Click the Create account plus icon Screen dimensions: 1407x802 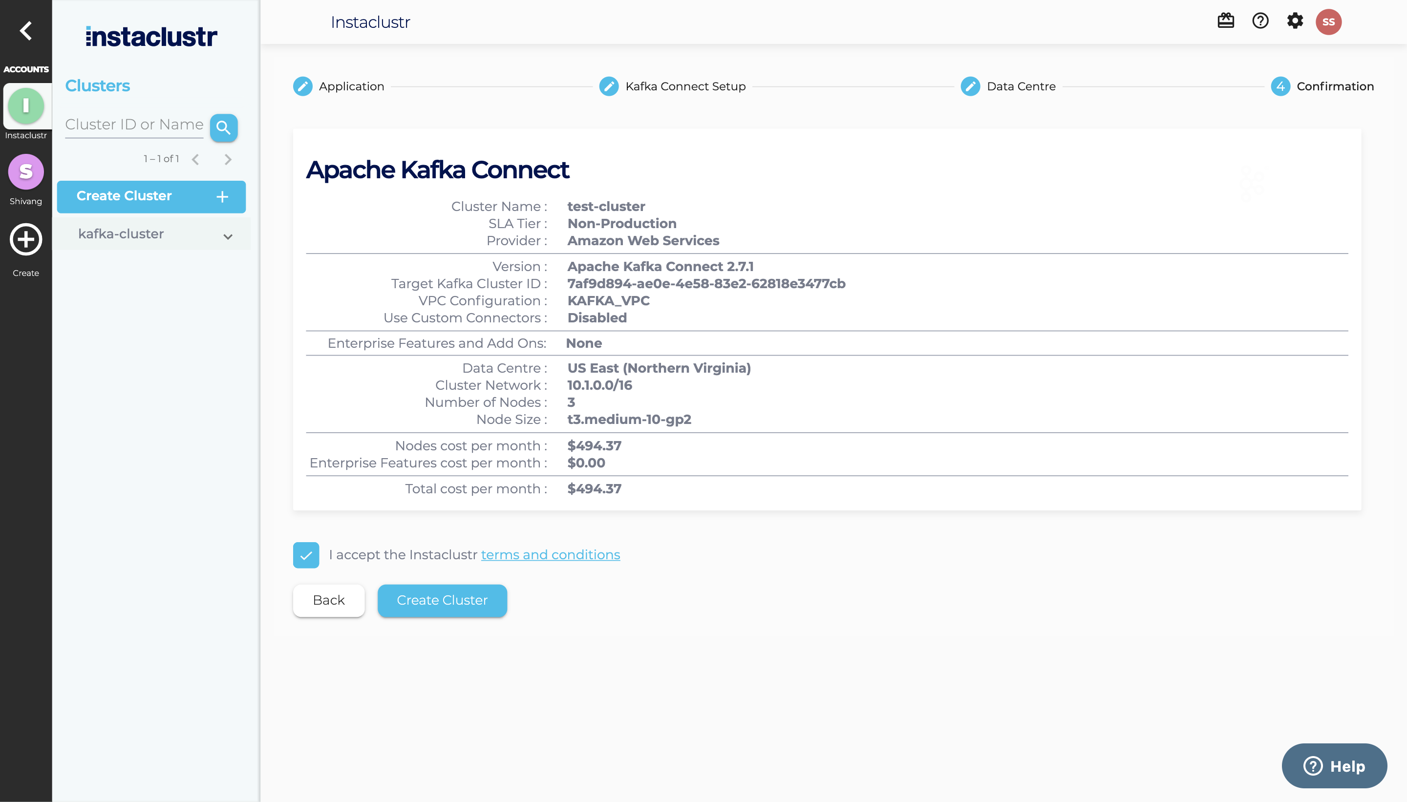tap(25, 240)
